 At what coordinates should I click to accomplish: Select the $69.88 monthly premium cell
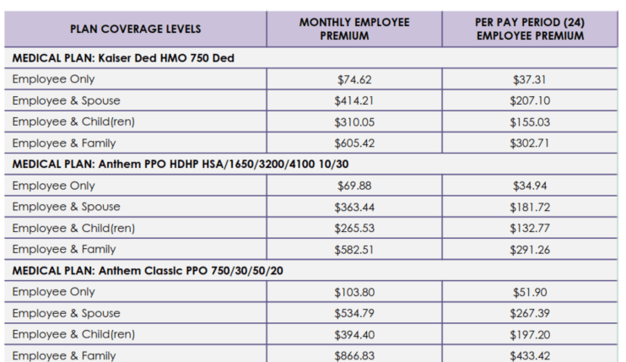[x=353, y=186]
